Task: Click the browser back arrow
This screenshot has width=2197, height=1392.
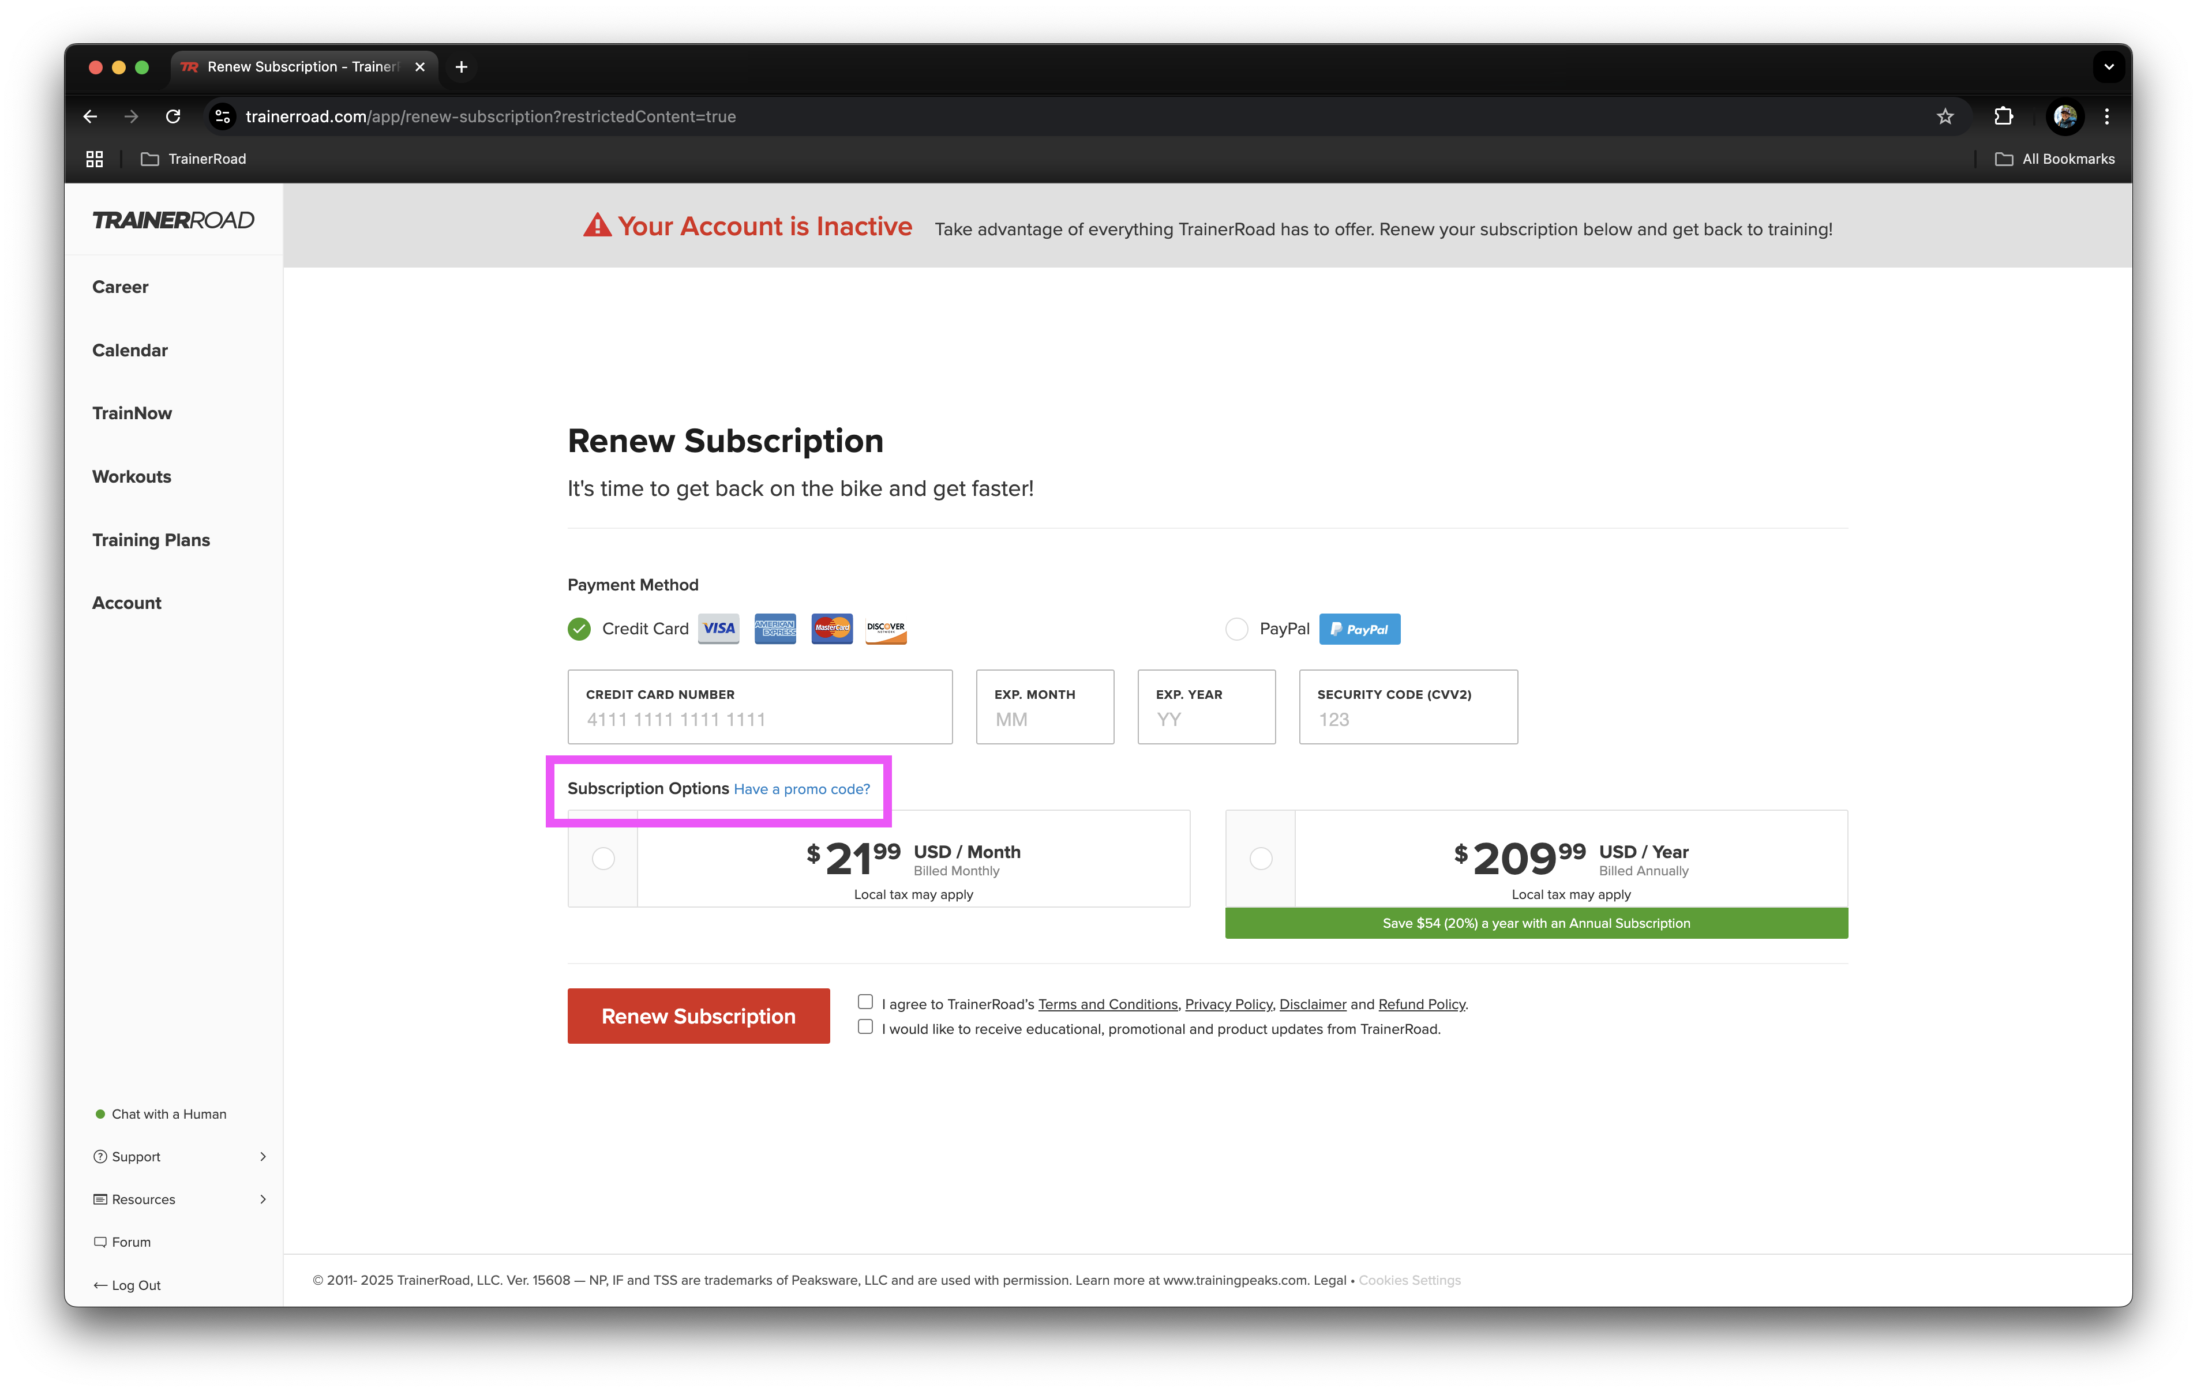Action: coord(89,116)
